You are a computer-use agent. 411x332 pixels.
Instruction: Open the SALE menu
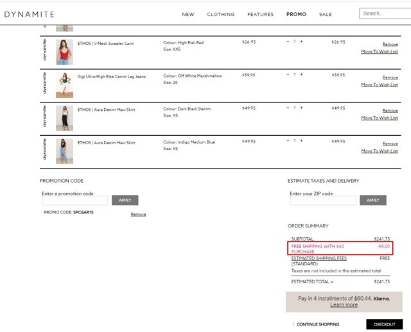pyautogui.click(x=326, y=14)
